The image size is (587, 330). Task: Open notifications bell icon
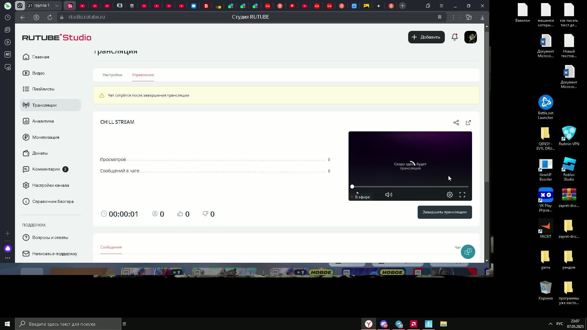(x=455, y=37)
